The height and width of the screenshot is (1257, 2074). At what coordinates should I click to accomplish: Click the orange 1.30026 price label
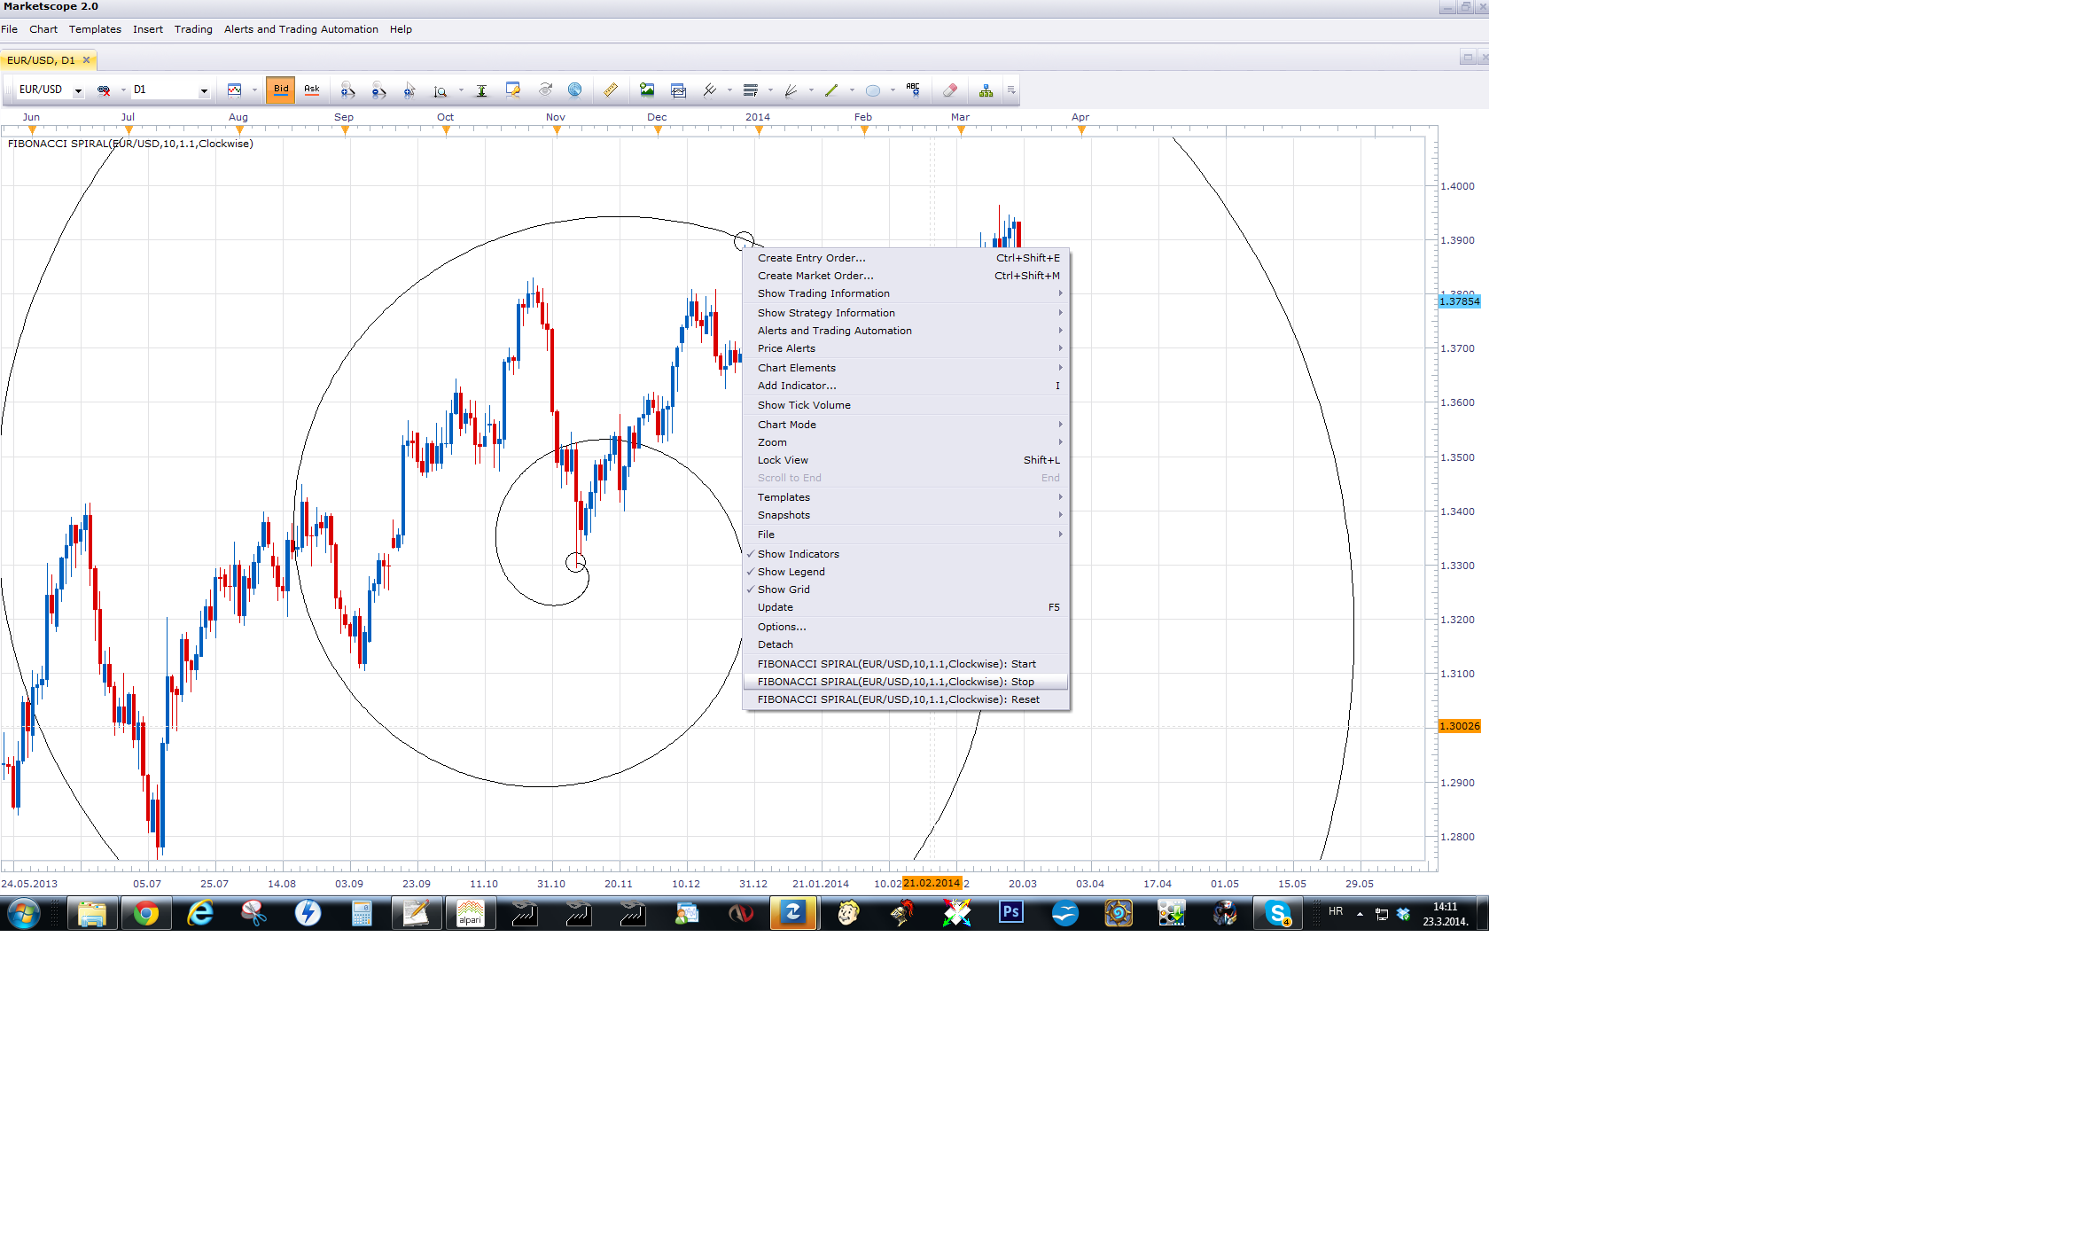1459,726
